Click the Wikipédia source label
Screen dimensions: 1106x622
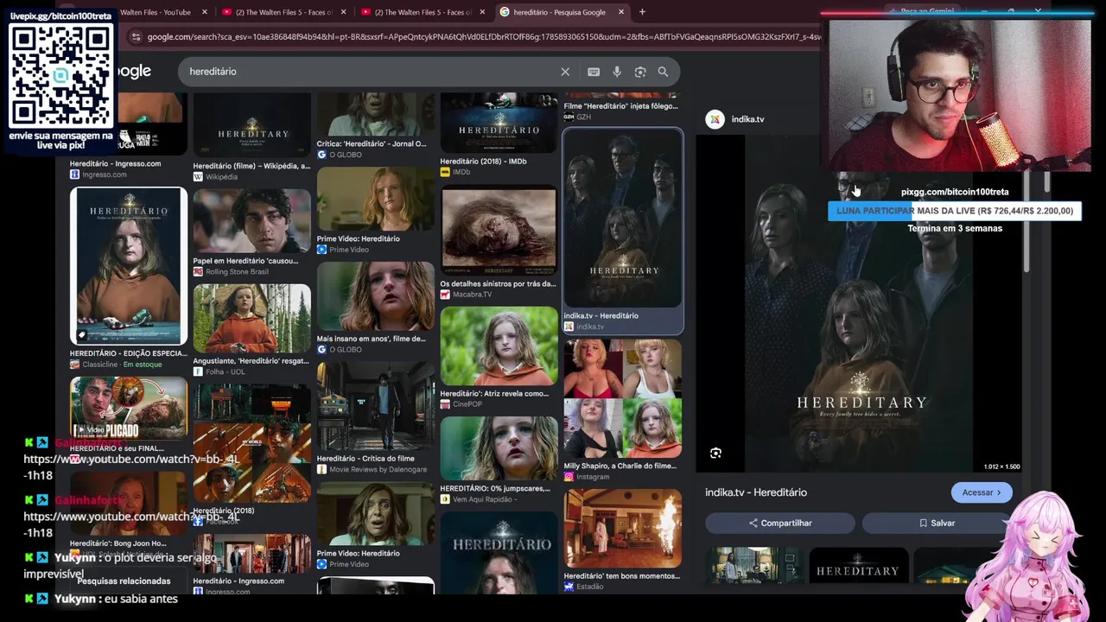221,177
